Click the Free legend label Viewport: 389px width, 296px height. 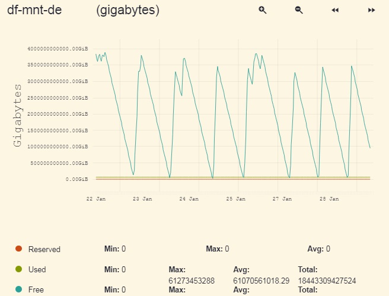[36, 289]
